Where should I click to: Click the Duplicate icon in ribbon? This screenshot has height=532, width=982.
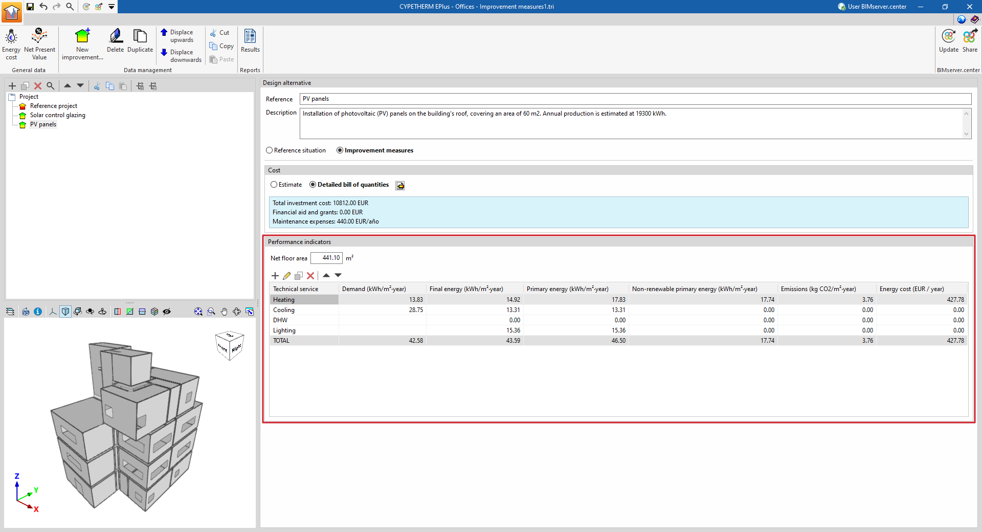click(140, 41)
